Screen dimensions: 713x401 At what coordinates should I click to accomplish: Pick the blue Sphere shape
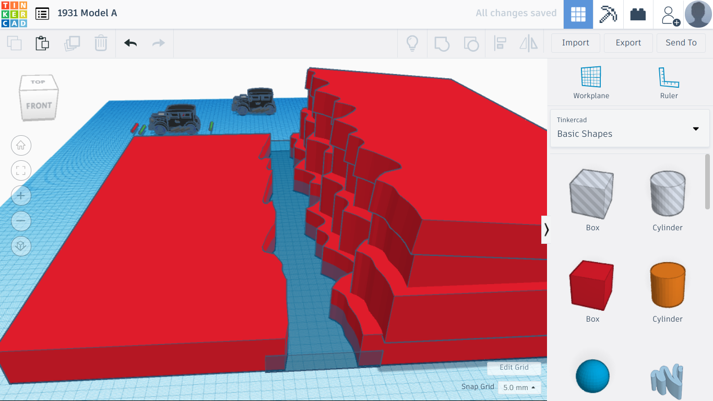pyautogui.click(x=592, y=375)
